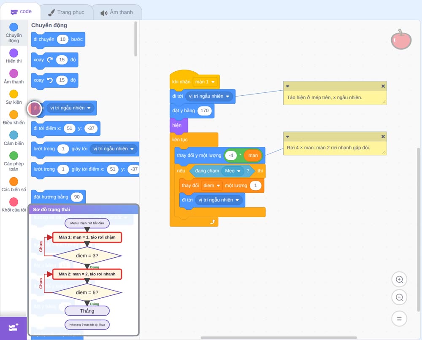Select the Cảm biến category circle
The width and height of the screenshot is (422, 340).
[x=14, y=135]
